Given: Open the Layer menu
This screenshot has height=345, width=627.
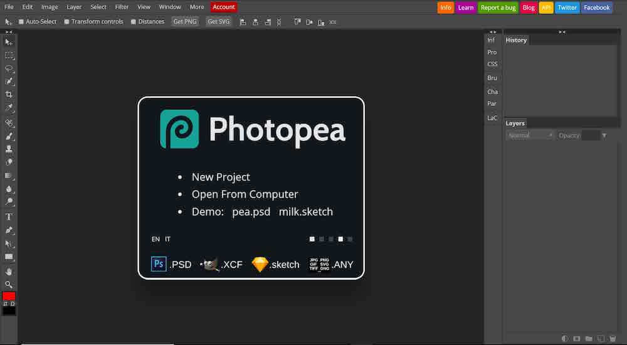Looking at the screenshot, I should coord(74,7).
